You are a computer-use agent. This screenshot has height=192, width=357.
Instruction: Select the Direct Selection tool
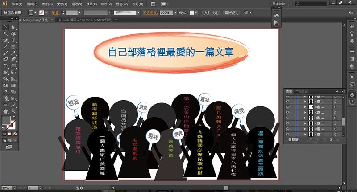pos(13,27)
